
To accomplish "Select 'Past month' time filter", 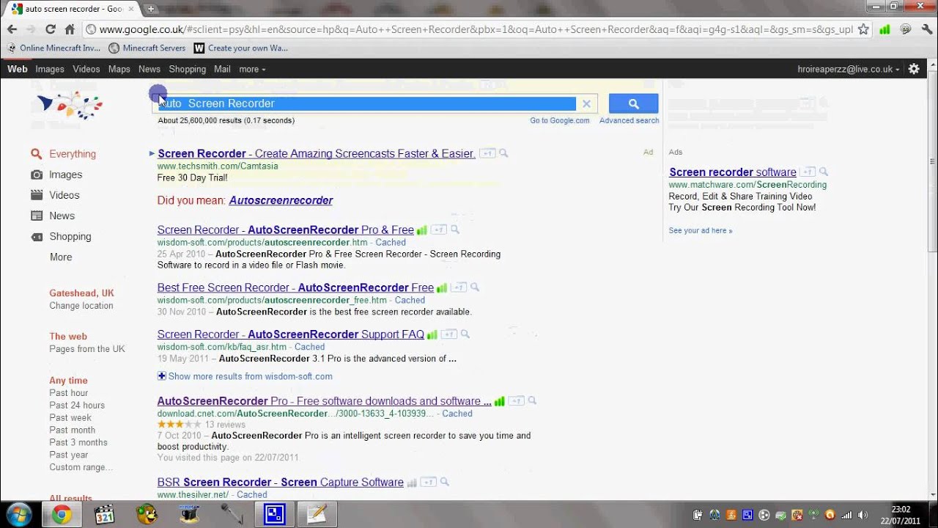I will click(72, 430).
